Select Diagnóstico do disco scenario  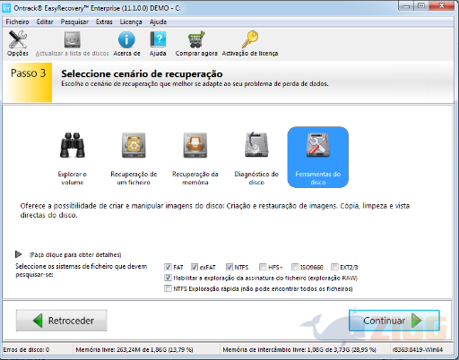[x=256, y=158]
